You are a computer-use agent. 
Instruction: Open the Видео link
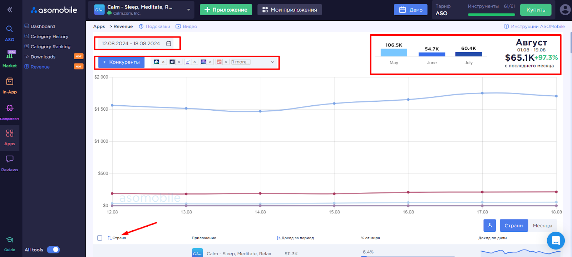(x=186, y=26)
